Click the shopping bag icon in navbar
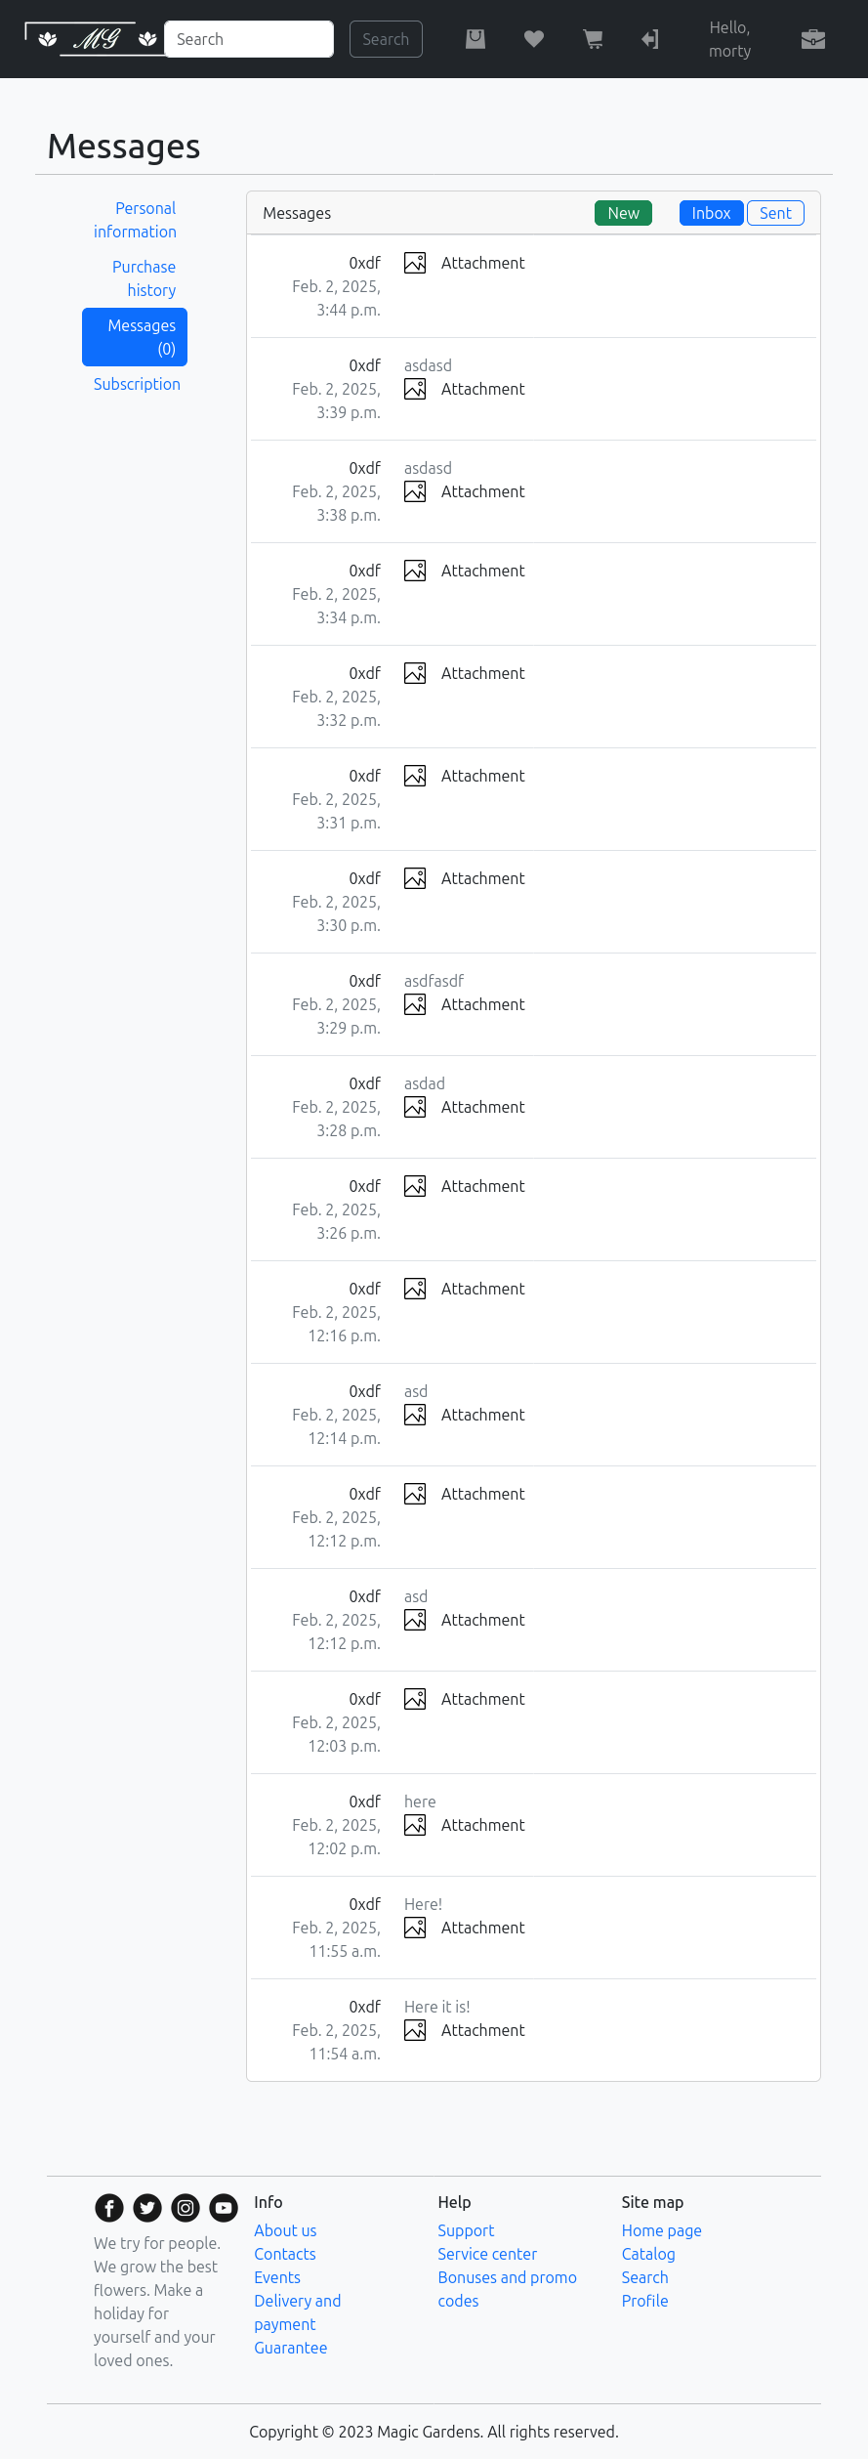Screen dimensions: 868x2459 pyautogui.click(x=475, y=39)
